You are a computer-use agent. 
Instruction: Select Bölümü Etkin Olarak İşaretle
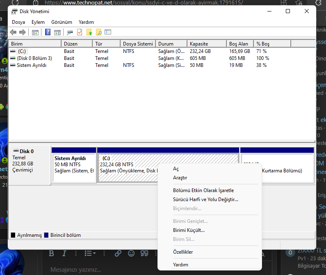[210, 190]
